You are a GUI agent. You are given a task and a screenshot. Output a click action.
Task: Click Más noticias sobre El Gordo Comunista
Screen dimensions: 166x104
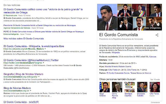pos(24,39)
